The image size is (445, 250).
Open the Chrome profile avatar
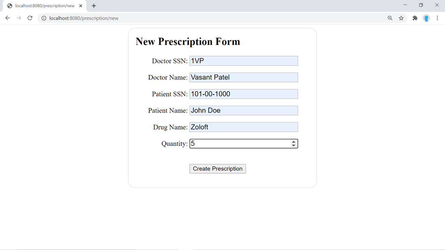pos(426,18)
